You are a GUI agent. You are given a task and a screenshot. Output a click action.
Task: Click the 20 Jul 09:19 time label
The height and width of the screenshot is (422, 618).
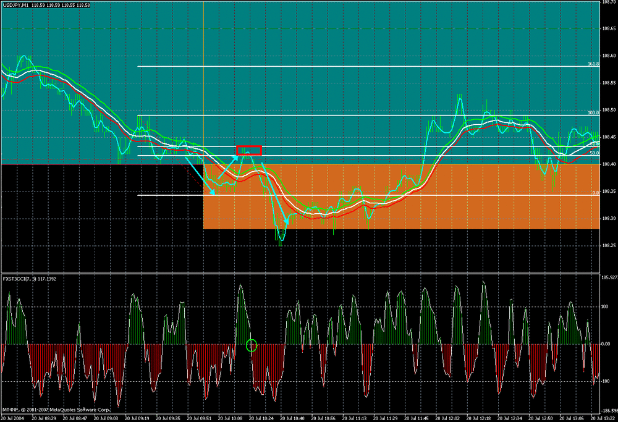[x=137, y=418]
